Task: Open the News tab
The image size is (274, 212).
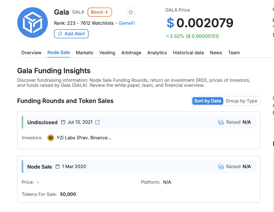Action: 216,52
